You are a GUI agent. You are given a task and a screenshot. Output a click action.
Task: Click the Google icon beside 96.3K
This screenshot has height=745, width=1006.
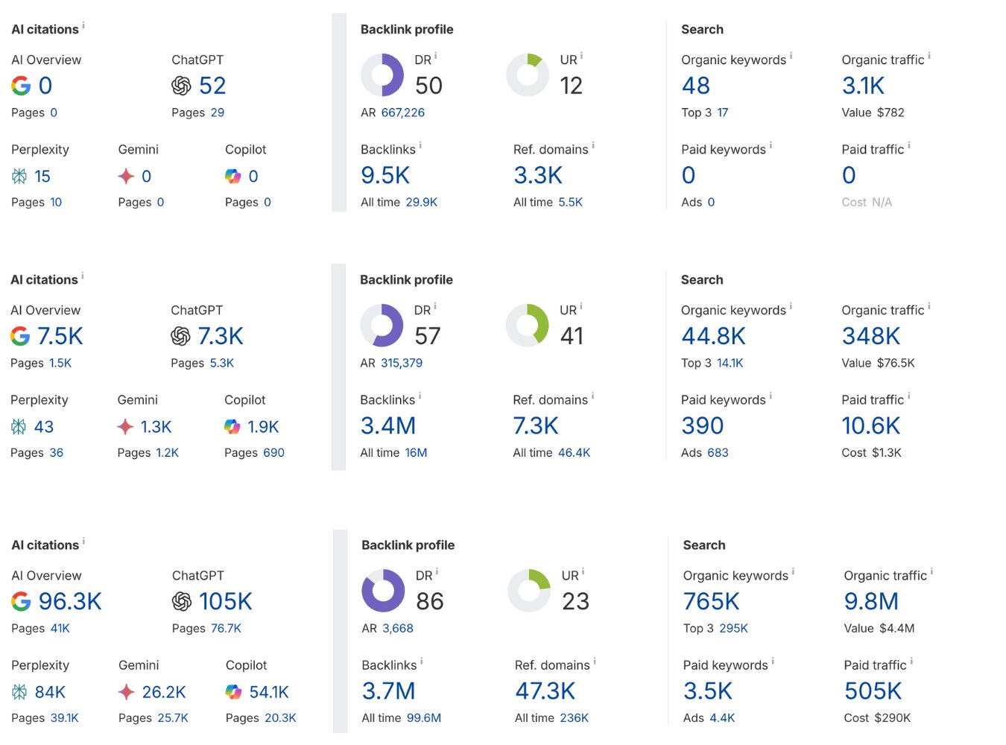[x=21, y=601]
